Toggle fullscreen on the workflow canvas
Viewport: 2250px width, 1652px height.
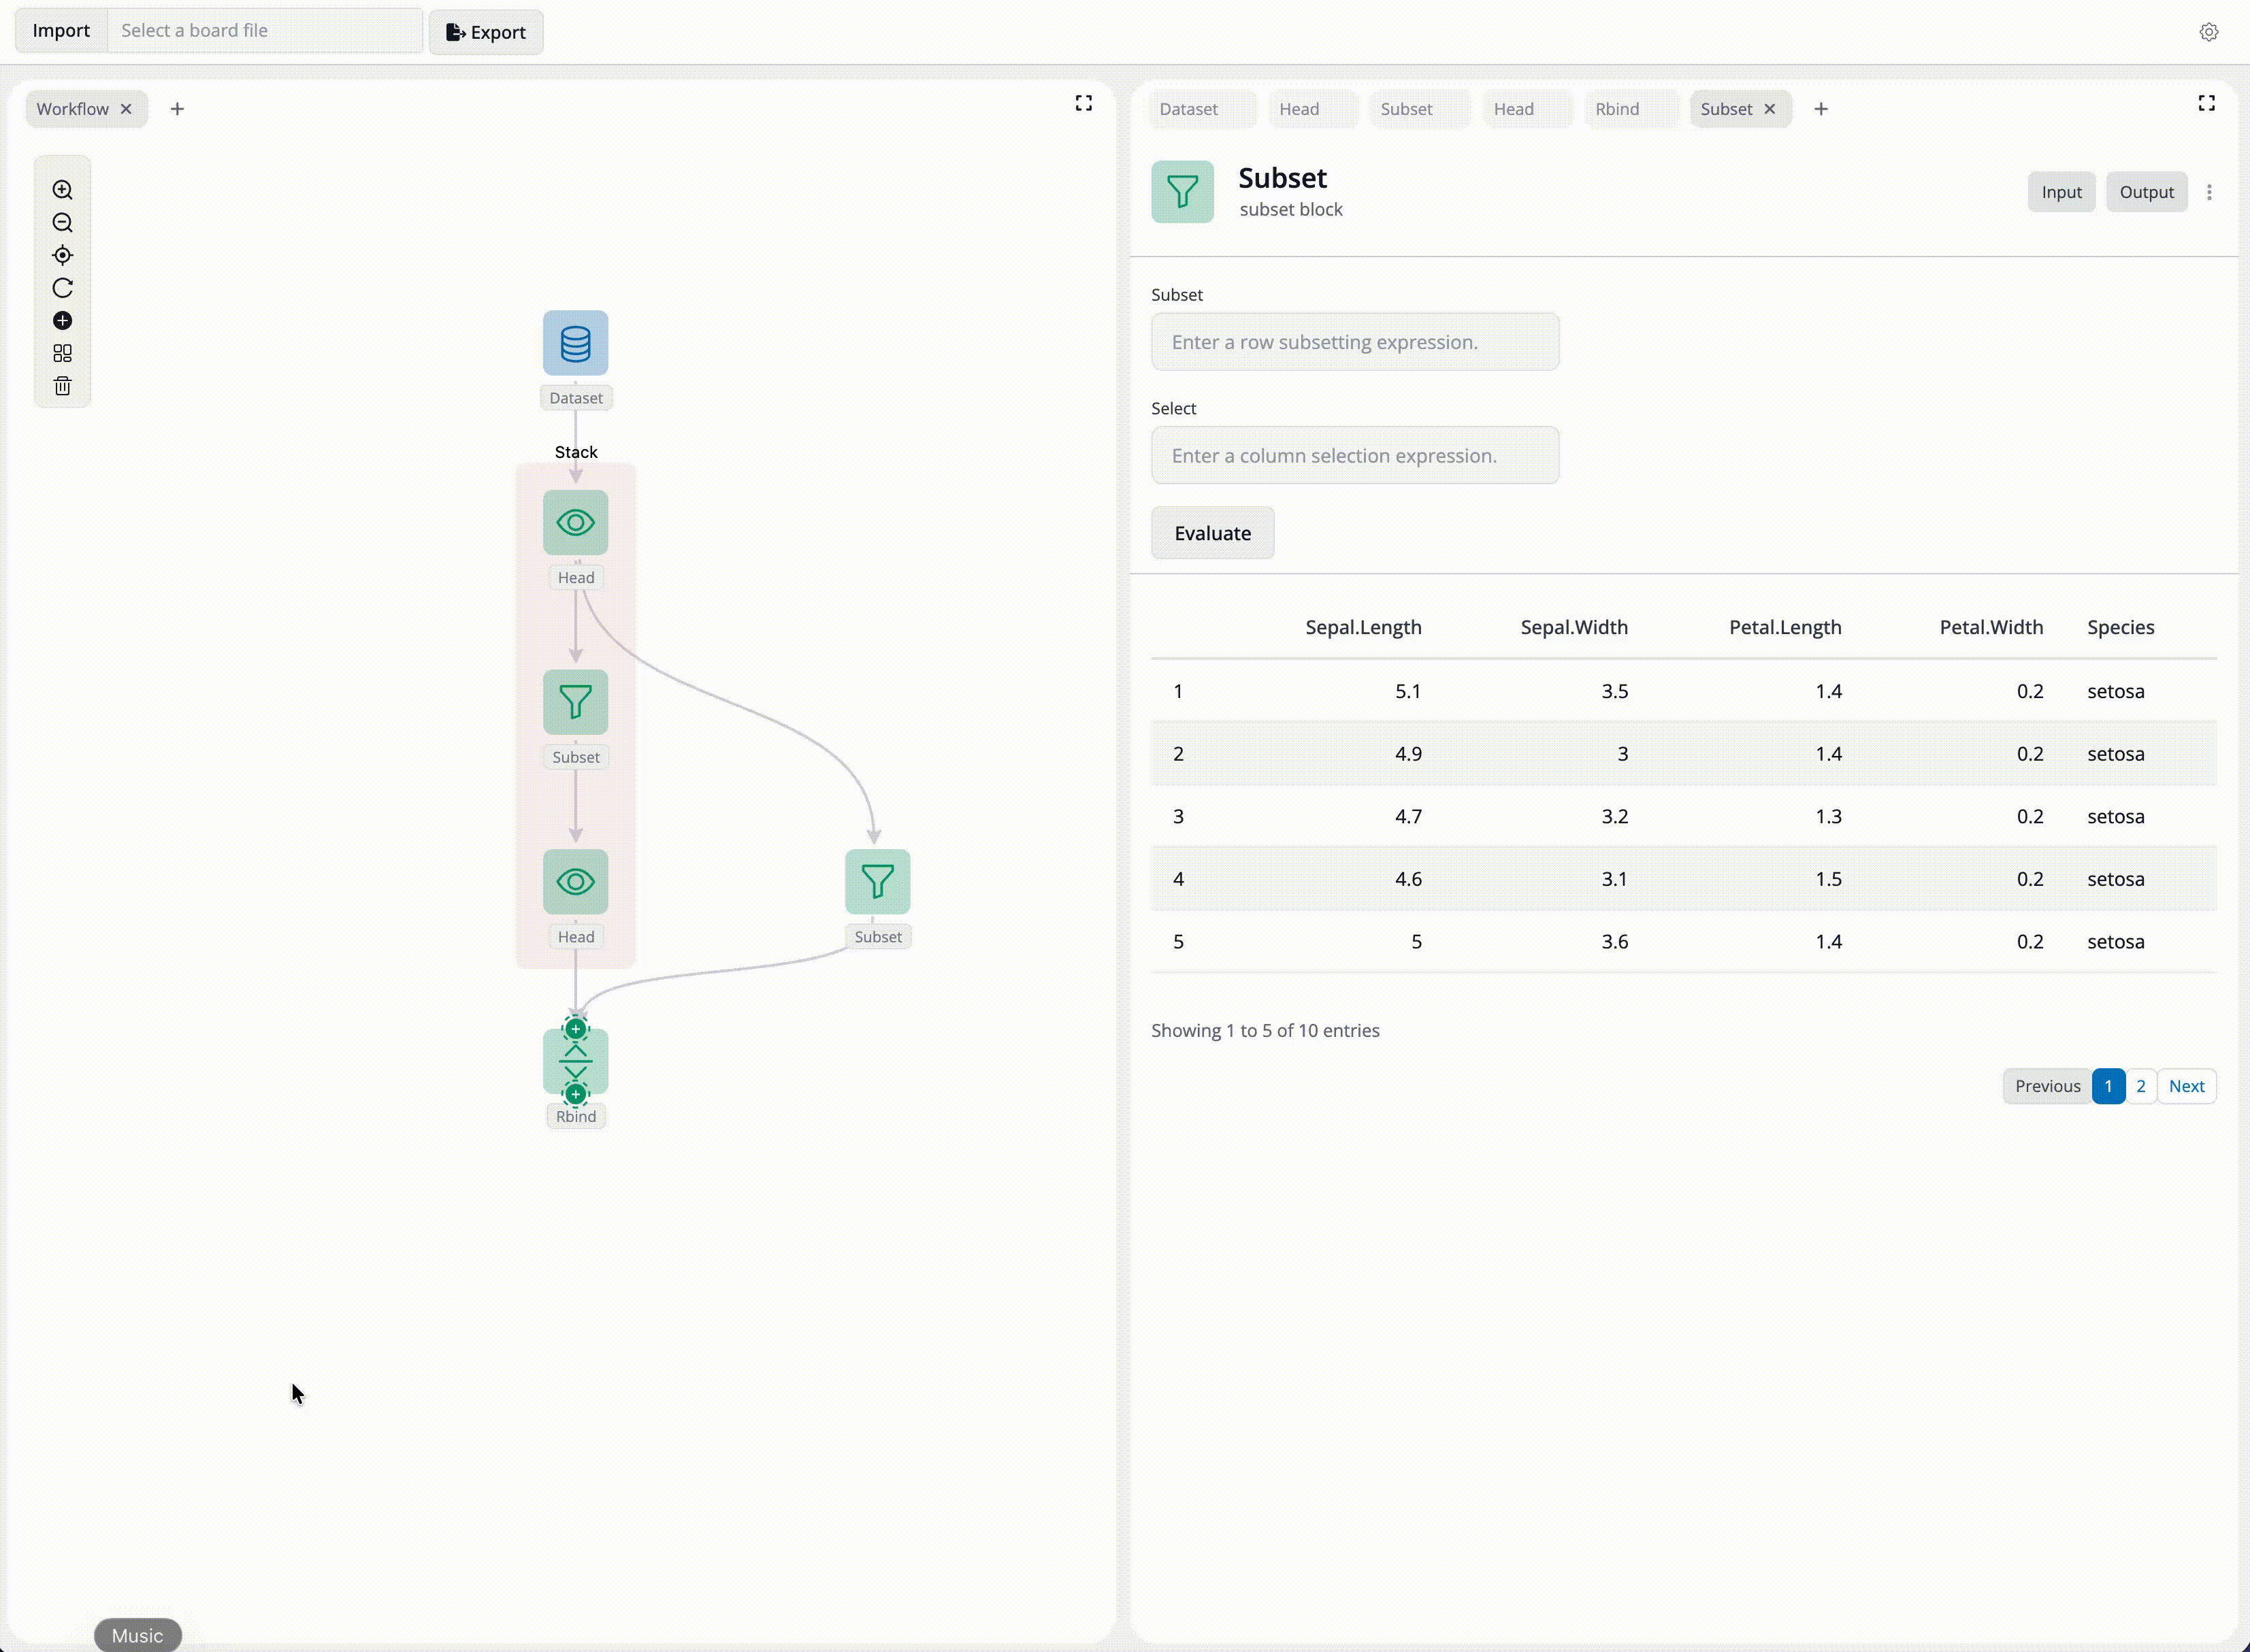pyautogui.click(x=1083, y=102)
